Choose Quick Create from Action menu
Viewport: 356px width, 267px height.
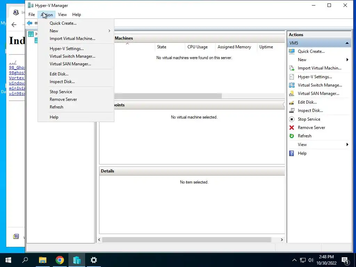click(x=76, y=23)
